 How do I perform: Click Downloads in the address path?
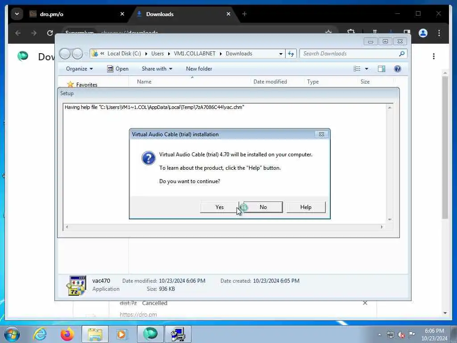[x=239, y=54]
